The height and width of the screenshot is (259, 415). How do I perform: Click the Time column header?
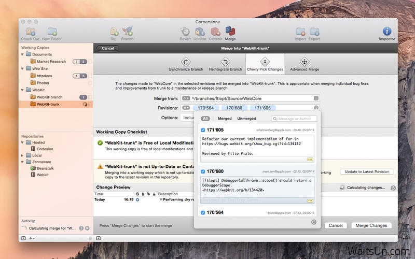99,194
